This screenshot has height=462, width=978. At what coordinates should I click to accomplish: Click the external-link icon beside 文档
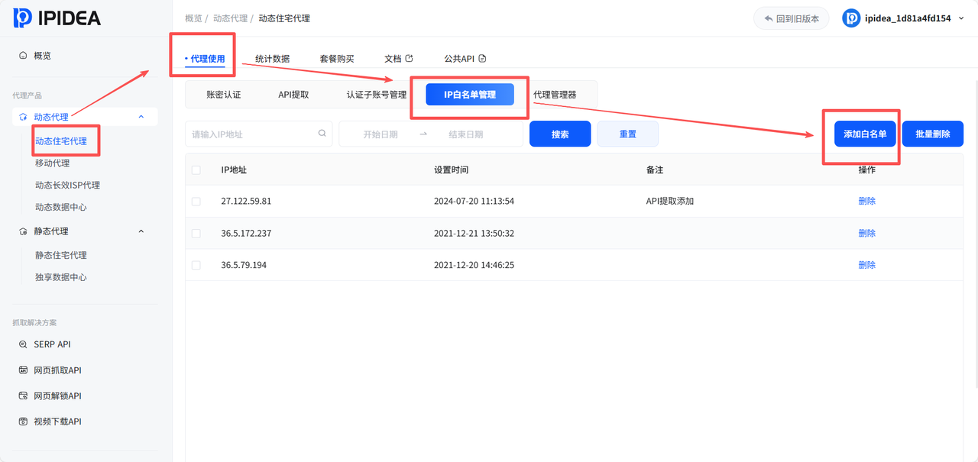click(410, 57)
